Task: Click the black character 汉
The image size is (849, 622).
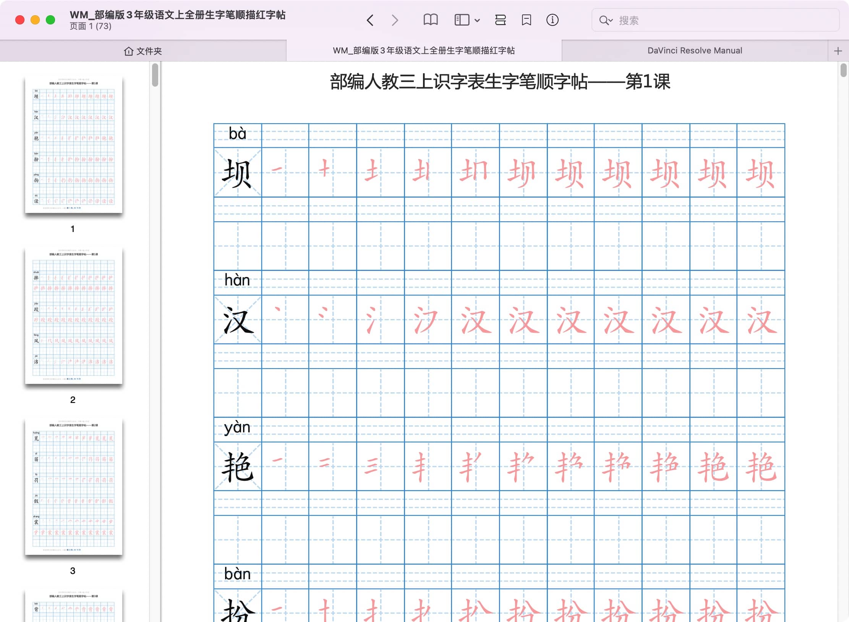Action: point(238,320)
